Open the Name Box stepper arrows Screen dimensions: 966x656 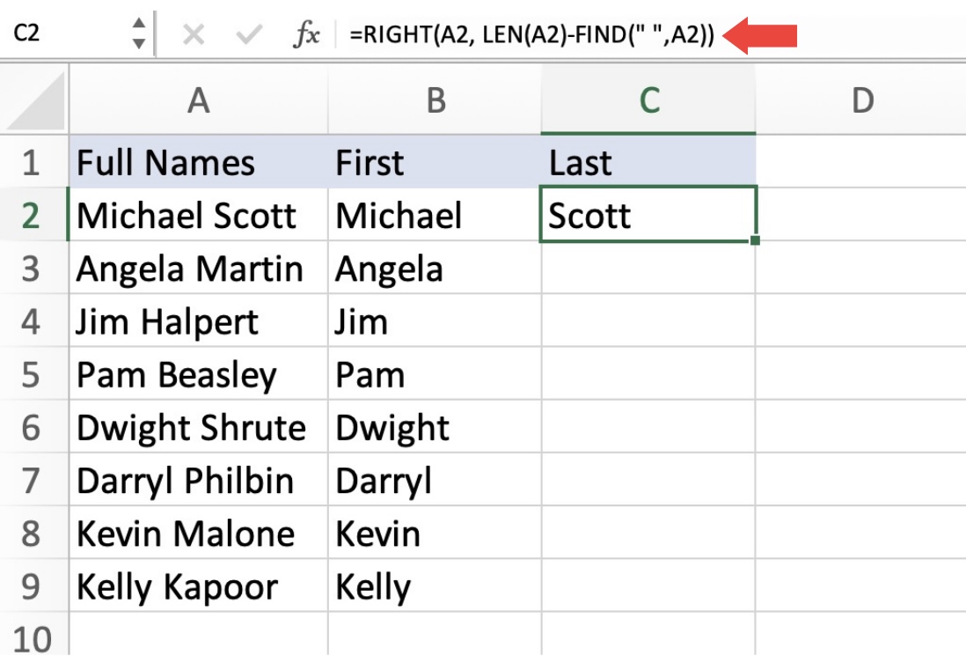[x=139, y=33]
